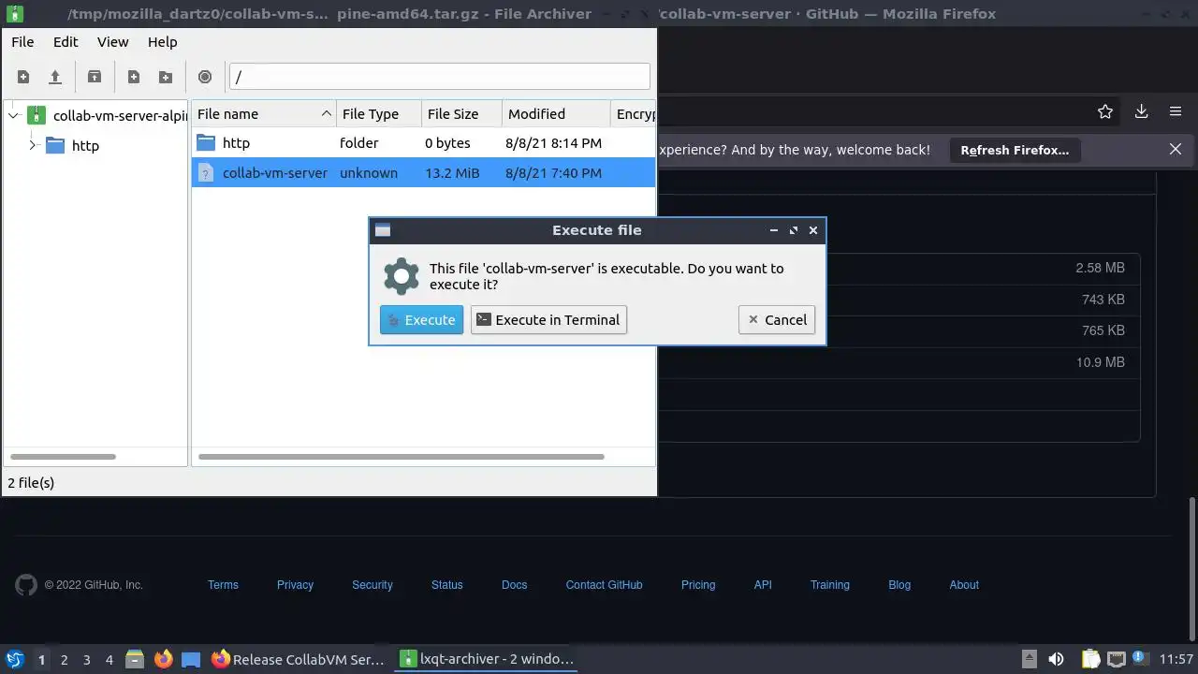Viewport: 1198px width, 674px height.
Task: Click the open archive upload-arrow toolbar icon
Action: pyautogui.click(x=55, y=77)
